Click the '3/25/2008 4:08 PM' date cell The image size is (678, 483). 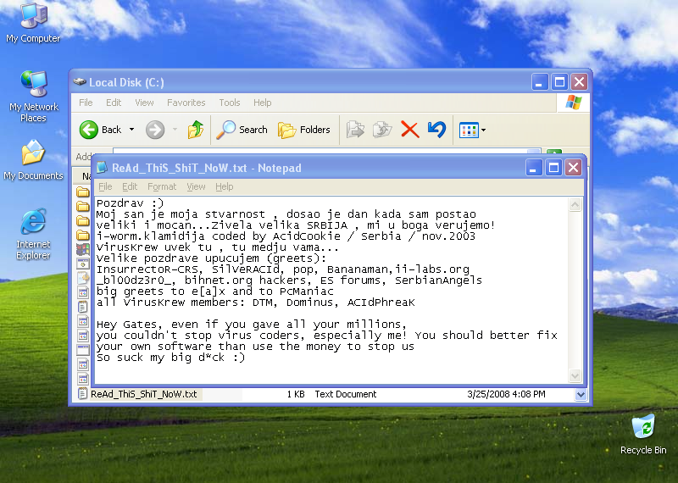(506, 394)
